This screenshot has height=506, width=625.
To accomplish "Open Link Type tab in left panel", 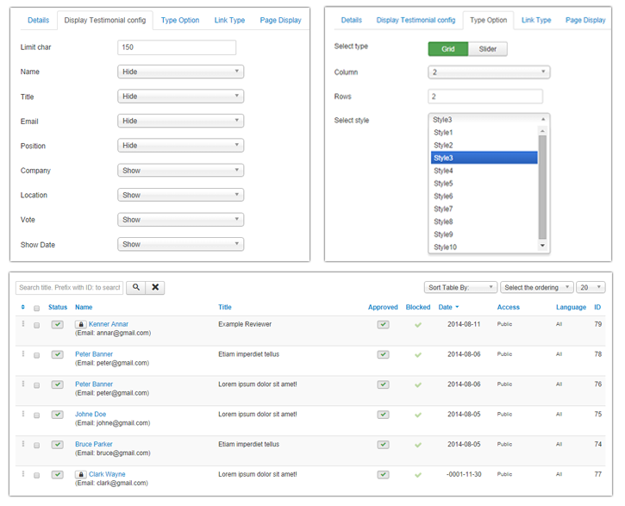I will point(229,20).
